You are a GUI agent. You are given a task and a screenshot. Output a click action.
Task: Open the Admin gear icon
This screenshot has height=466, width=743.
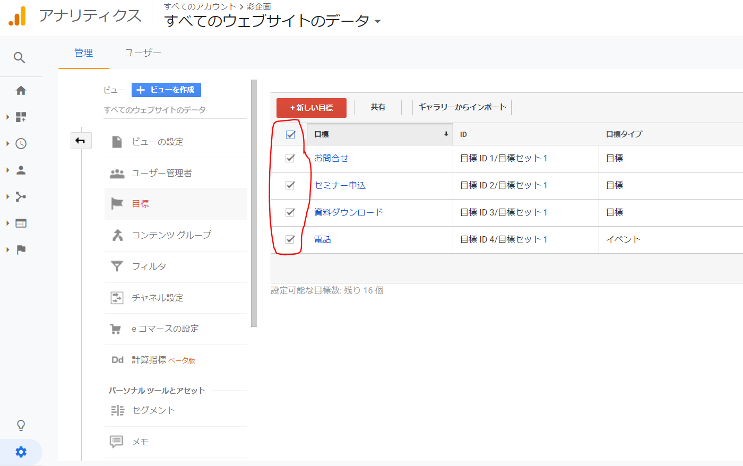click(x=21, y=452)
